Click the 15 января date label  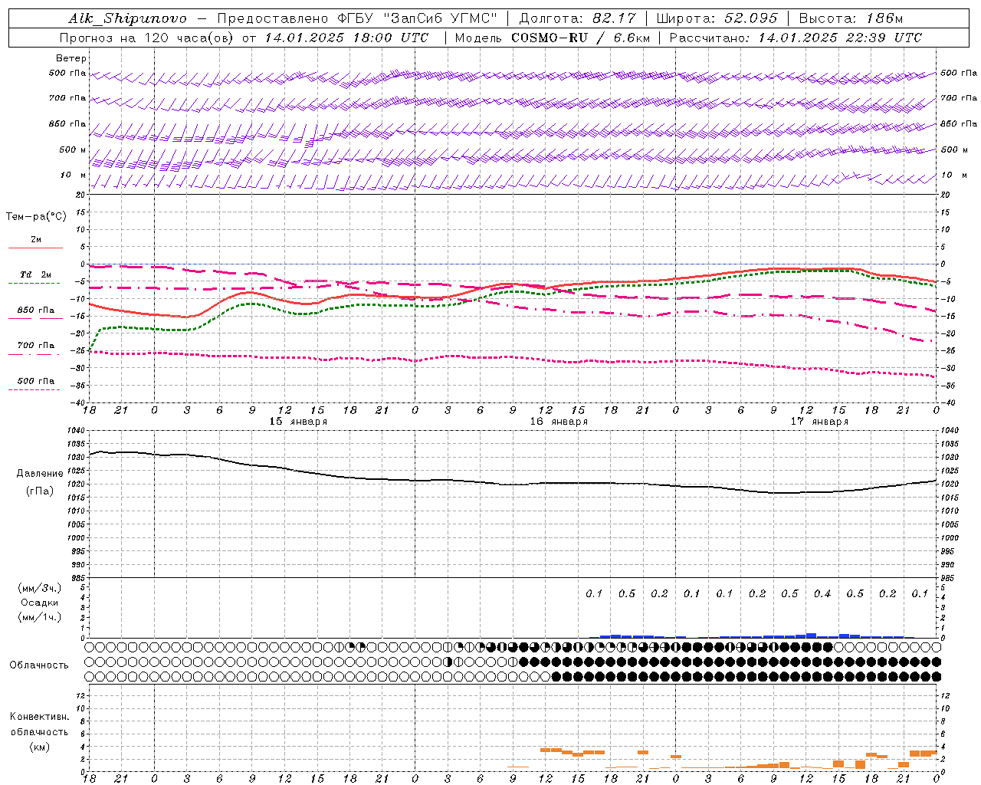pos(298,422)
